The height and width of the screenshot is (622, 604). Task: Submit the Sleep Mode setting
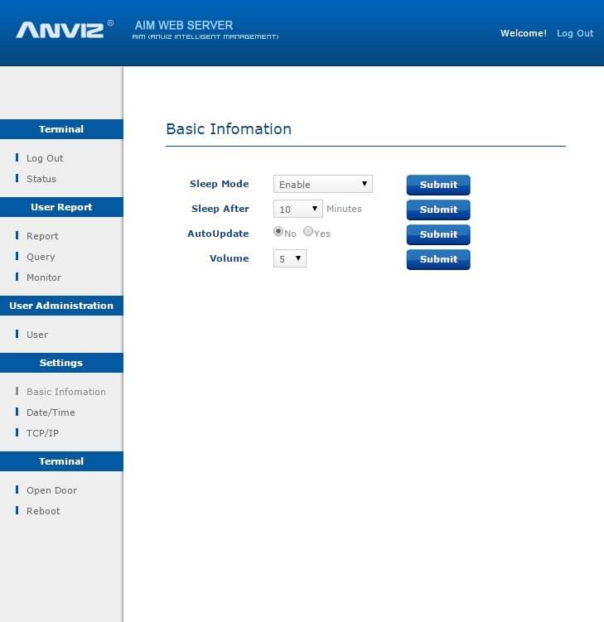(437, 185)
